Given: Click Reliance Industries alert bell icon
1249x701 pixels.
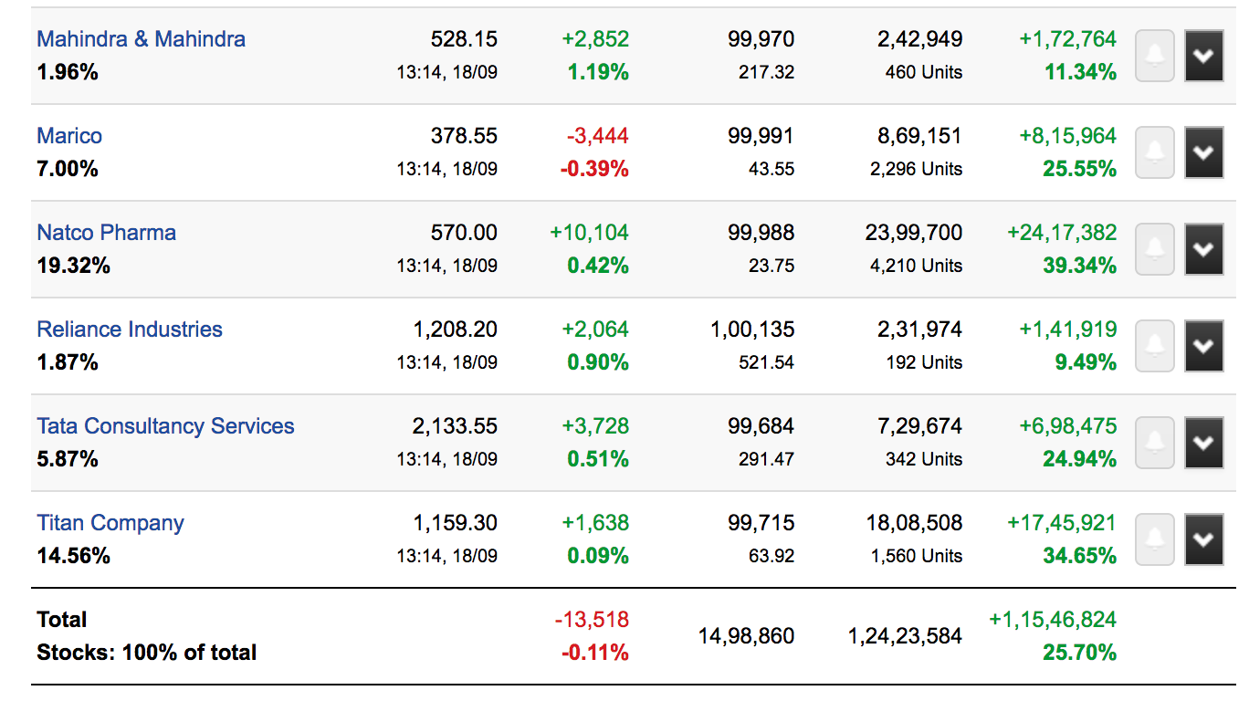Looking at the screenshot, I should click(x=1154, y=346).
